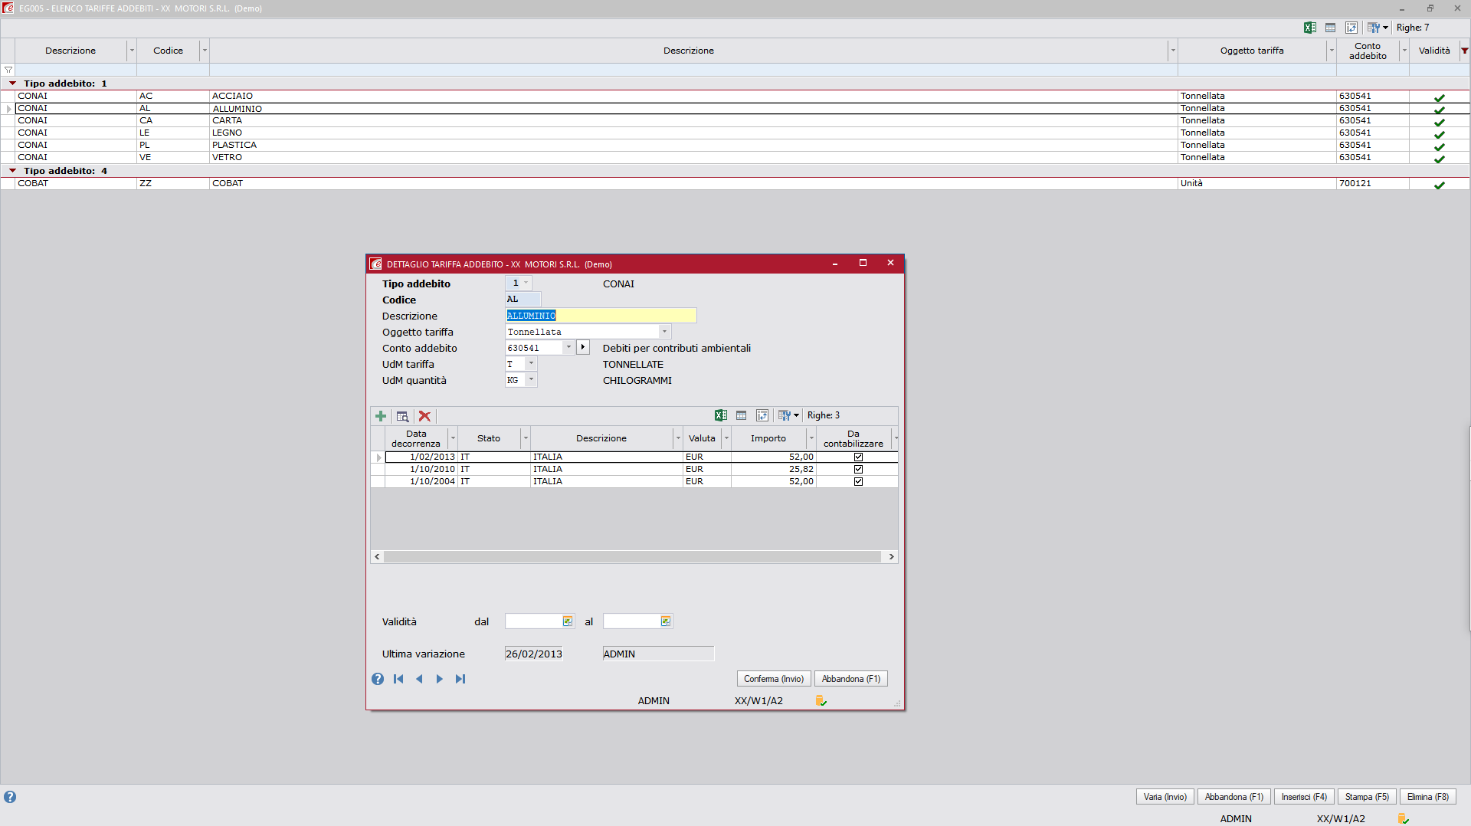Viewport: 1471px width, 826px height.
Task: Open UdM tariffa dropdown
Action: 531,364
